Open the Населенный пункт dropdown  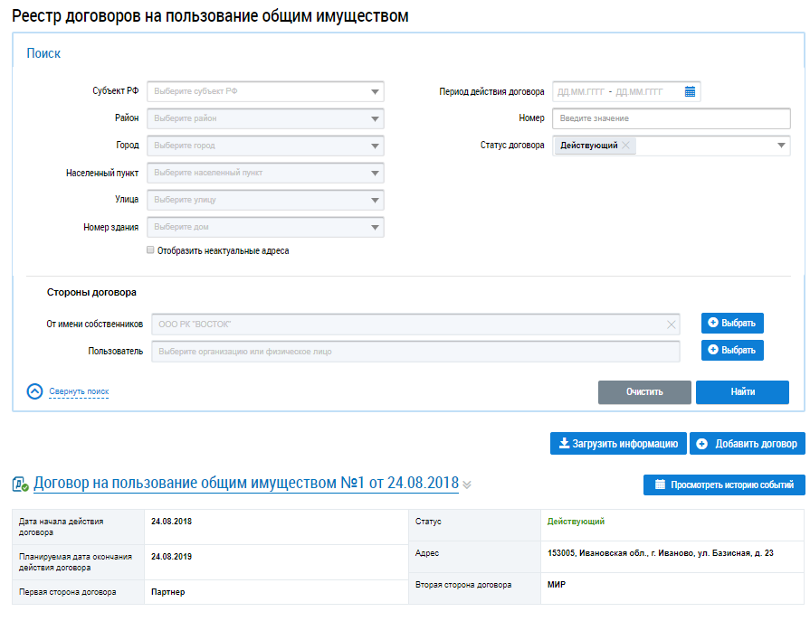tap(265, 173)
